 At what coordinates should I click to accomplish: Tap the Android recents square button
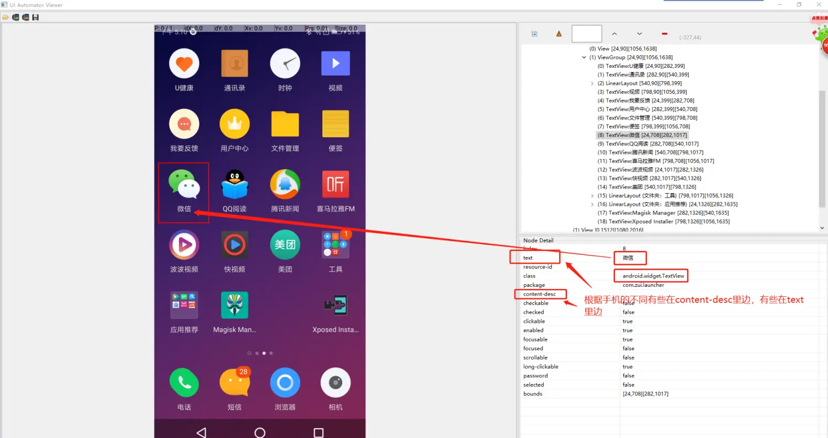coord(319,432)
